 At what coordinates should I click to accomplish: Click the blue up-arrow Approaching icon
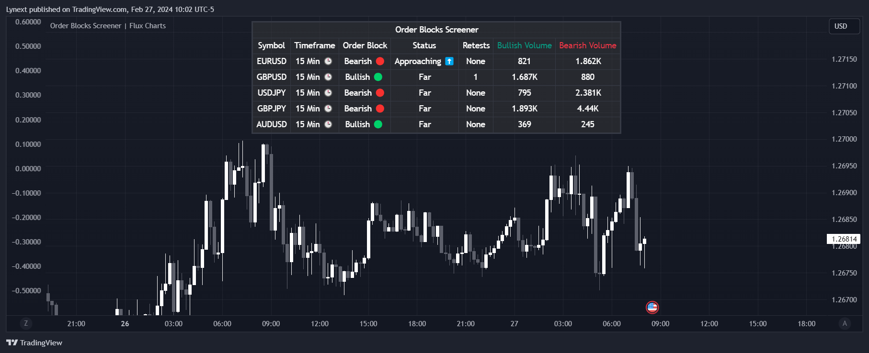(x=449, y=61)
